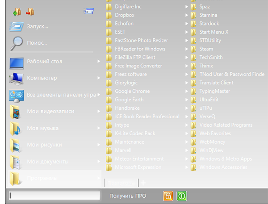Screen dimensions: 268x204
Task: Open Запуск... run dialog
Action: coord(54,26)
